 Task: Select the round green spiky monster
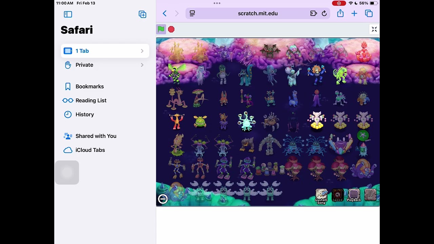[200, 122]
